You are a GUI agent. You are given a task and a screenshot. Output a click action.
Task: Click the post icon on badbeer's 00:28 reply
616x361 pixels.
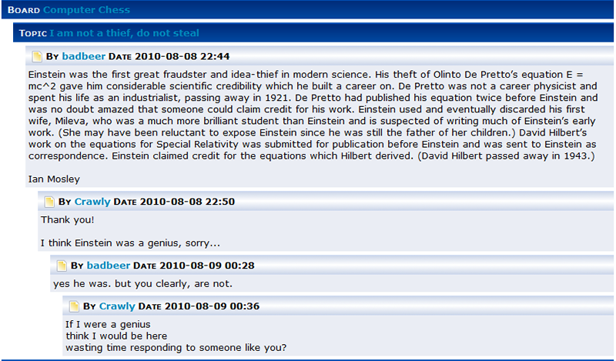pos(62,266)
